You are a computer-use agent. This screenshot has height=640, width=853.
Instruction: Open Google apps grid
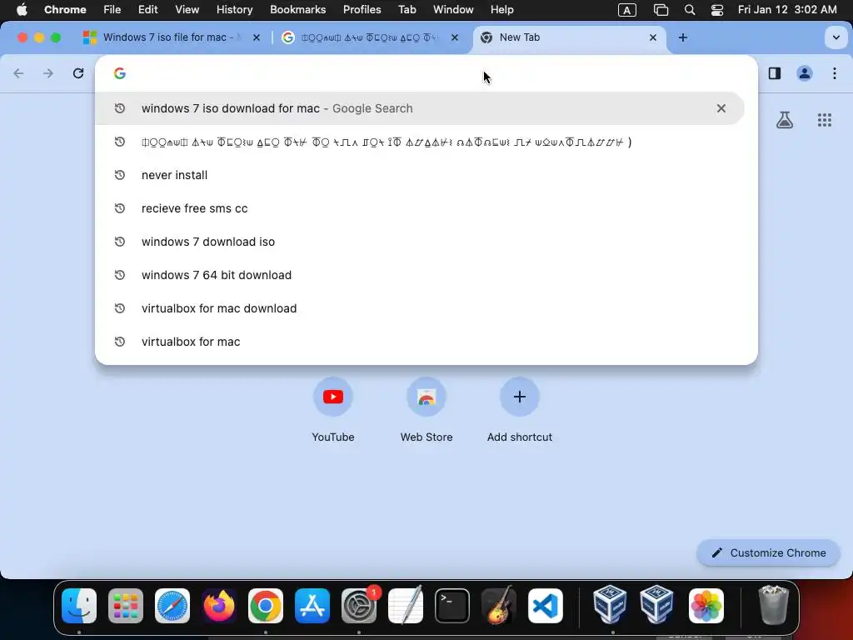point(825,120)
